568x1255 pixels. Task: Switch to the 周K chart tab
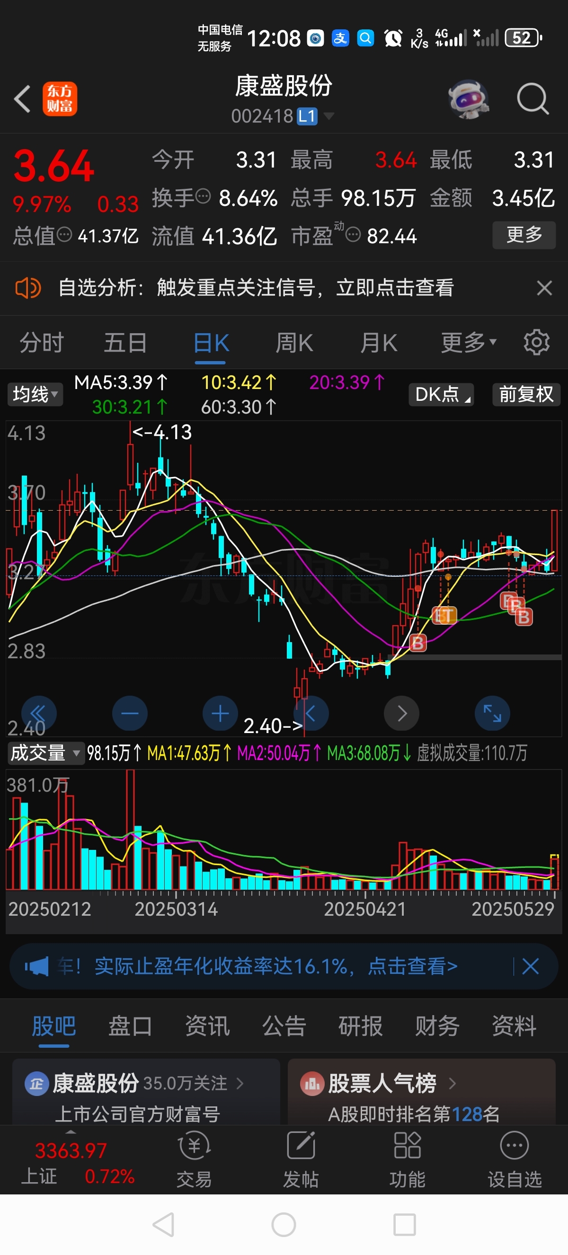click(294, 343)
